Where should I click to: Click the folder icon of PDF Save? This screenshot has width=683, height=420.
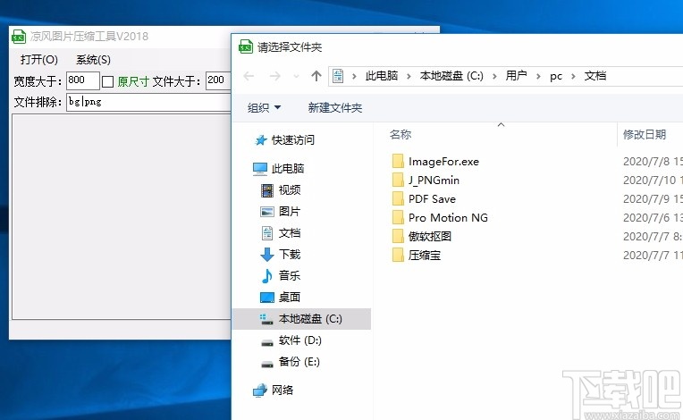tap(398, 199)
